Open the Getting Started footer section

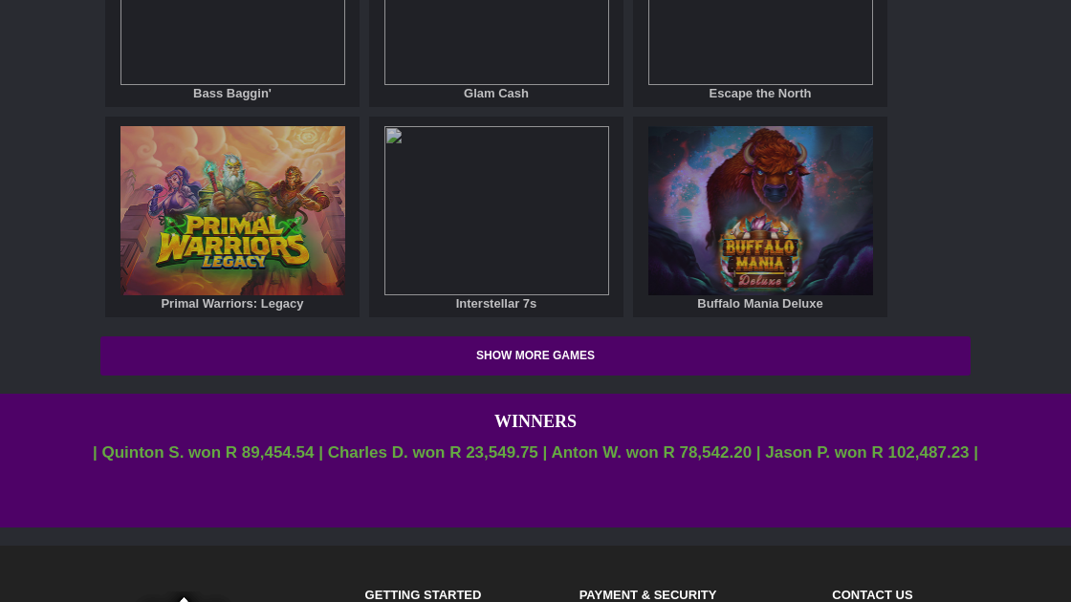[423, 594]
